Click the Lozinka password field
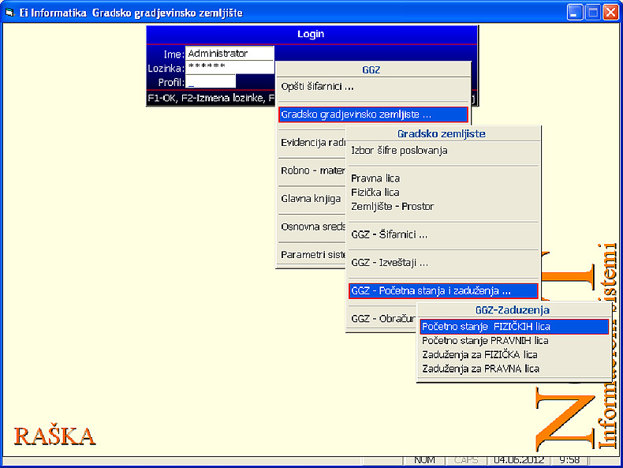Image resolution: width=623 pixels, height=468 pixels. (x=229, y=67)
